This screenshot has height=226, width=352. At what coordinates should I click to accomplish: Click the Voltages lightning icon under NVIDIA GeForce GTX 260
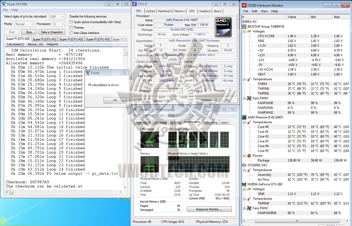tap(249, 189)
